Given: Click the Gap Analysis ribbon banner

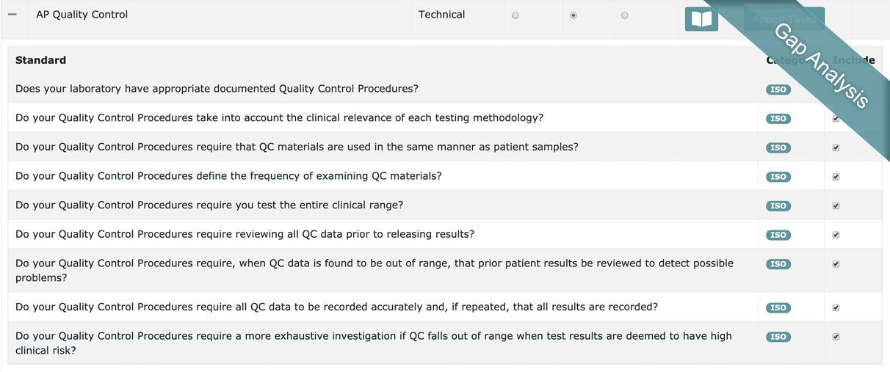Looking at the screenshot, I should pos(821,66).
